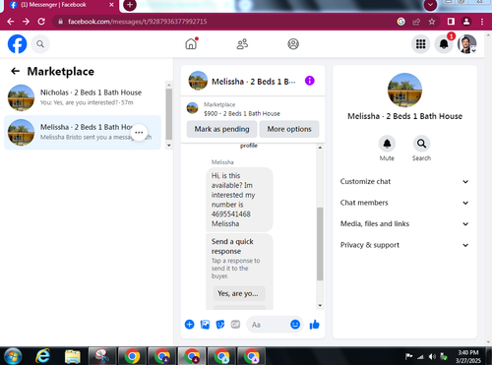Click the message input field Aa
Image resolution: width=492 pixels, height=365 pixels.
click(269, 325)
